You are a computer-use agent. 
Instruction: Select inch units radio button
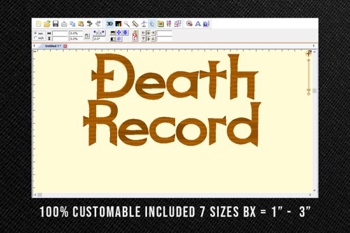click(35, 38)
